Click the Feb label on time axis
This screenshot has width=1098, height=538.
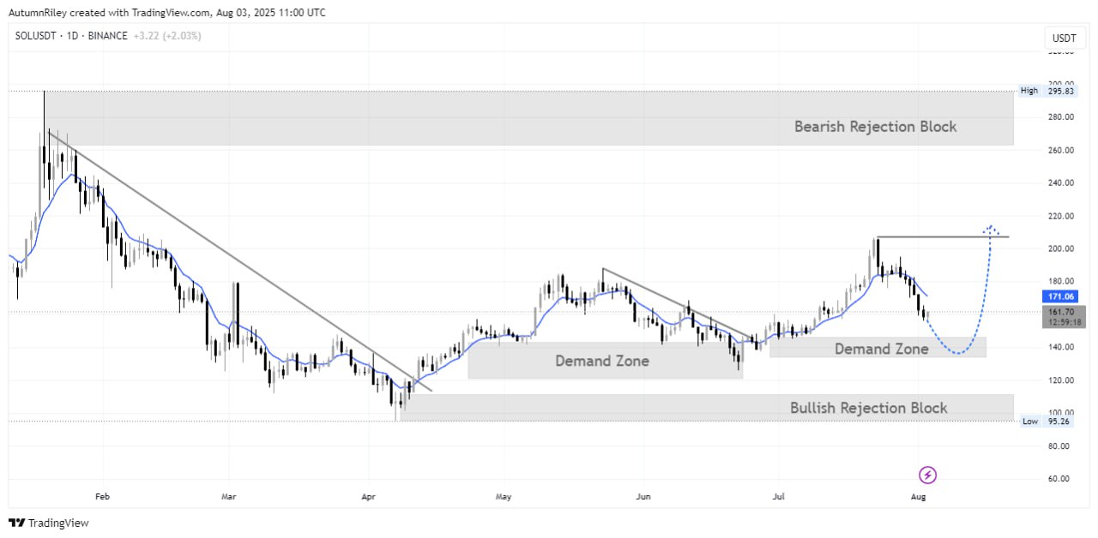click(x=103, y=496)
